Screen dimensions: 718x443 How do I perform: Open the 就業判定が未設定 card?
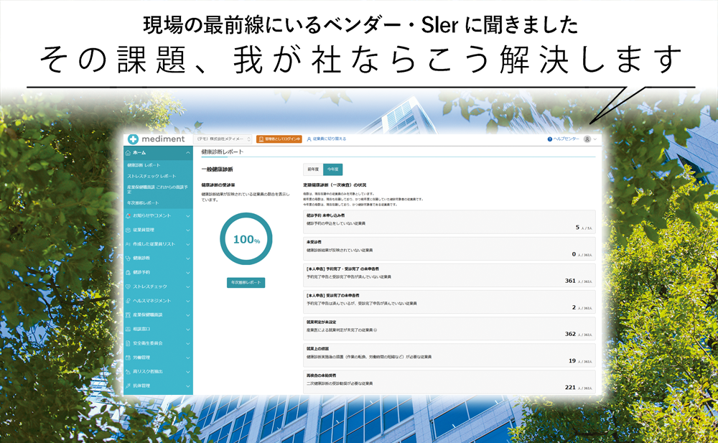pyautogui.click(x=449, y=328)
